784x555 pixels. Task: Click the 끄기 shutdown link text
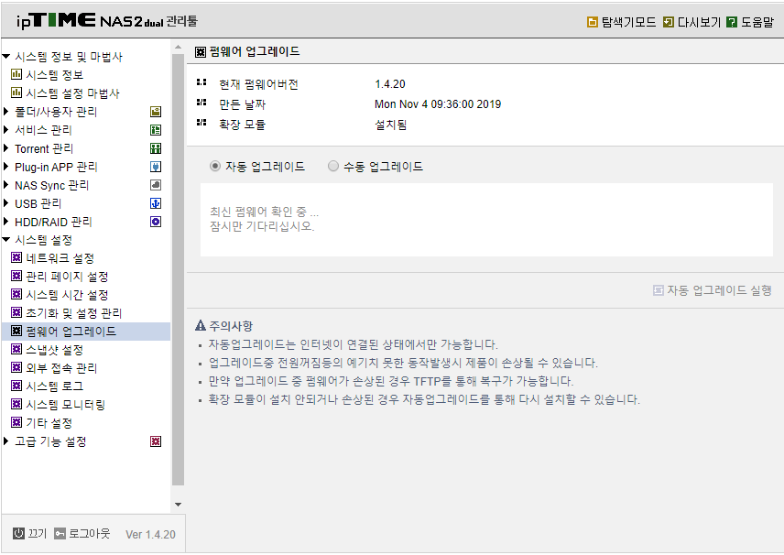pos(37,534)
